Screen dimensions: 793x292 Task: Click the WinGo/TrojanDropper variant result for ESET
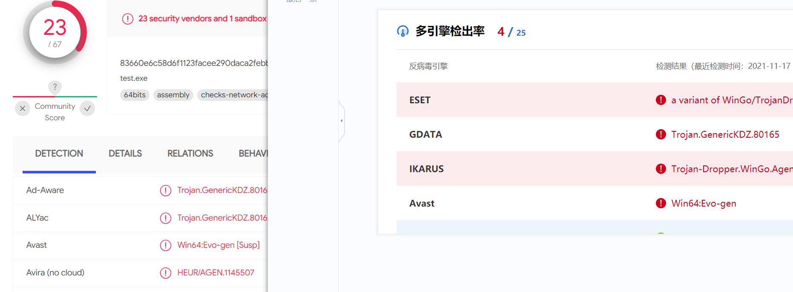[732, 100]
